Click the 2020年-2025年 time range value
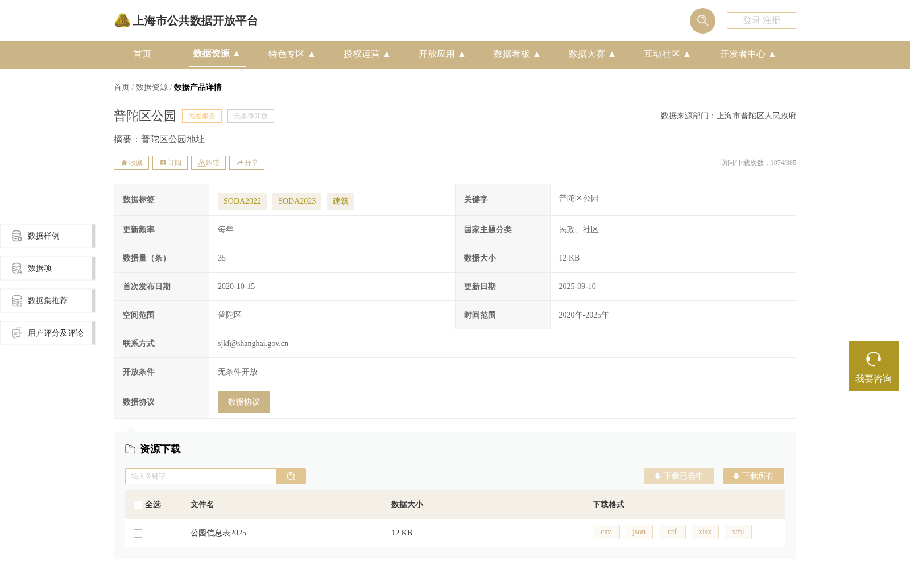The height and width of the screenshot is (569, 910). [584, 315]
